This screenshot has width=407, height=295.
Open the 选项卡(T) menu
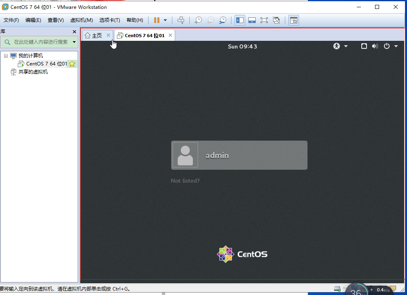[110, 20]
